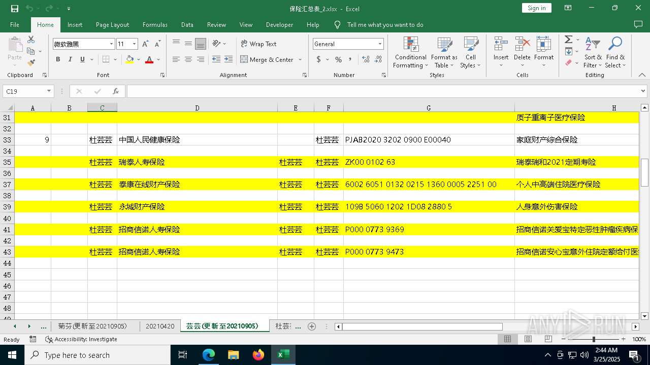This screenshot has height=365, width=650.
Task: Click Format as Table button
Action: [x=444, y=53]
